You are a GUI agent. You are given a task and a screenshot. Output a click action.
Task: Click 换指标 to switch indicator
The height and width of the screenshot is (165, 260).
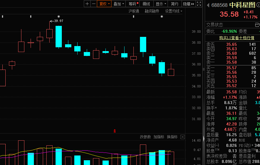172,137
